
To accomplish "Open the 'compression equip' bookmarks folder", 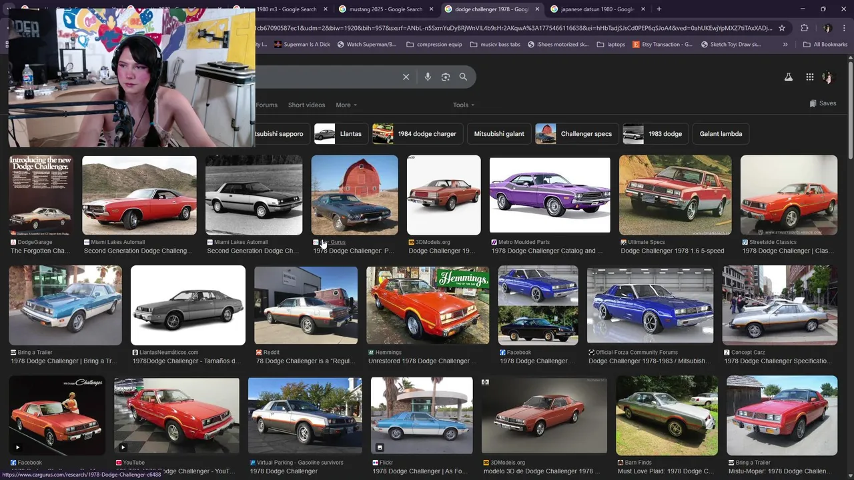I will click(434, 45).
